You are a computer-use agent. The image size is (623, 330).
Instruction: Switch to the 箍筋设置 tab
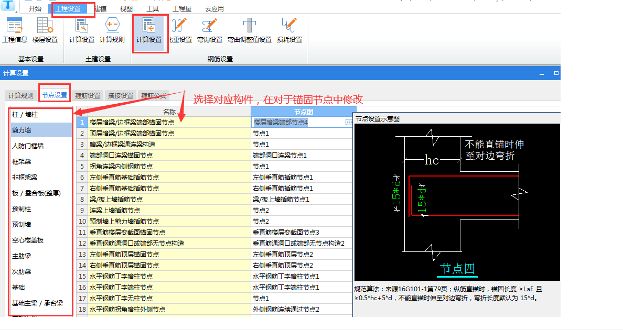click(x=88, y=95)
